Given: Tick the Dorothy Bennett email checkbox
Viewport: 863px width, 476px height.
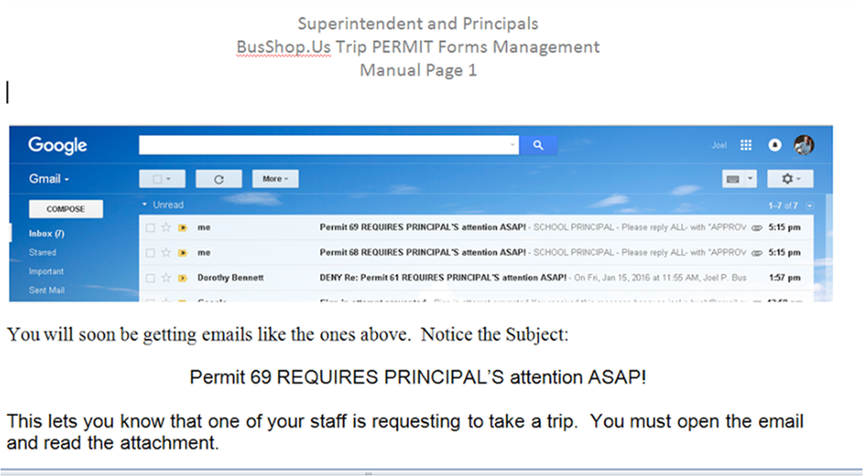Looking at the screenshot, I should click(150, 278).
